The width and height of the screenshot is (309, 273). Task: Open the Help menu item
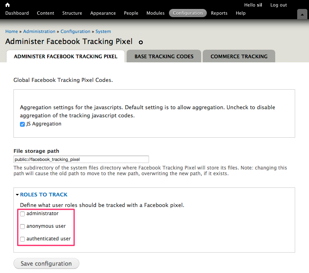point(241,13)
